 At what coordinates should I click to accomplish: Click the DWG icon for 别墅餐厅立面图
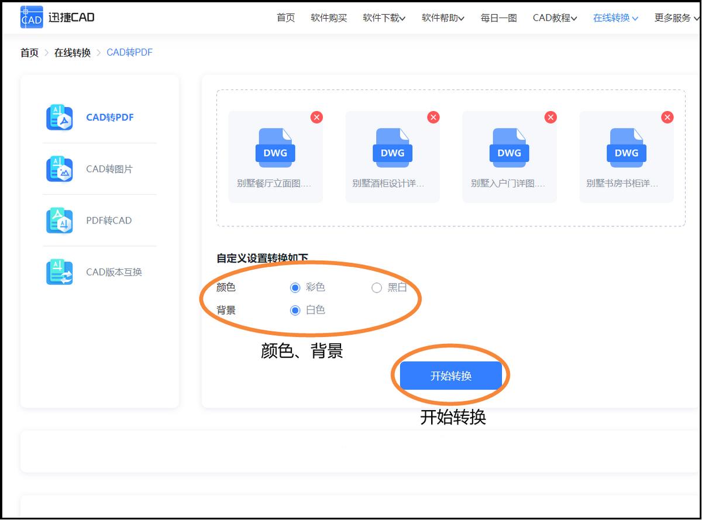[x=275, y=147]
